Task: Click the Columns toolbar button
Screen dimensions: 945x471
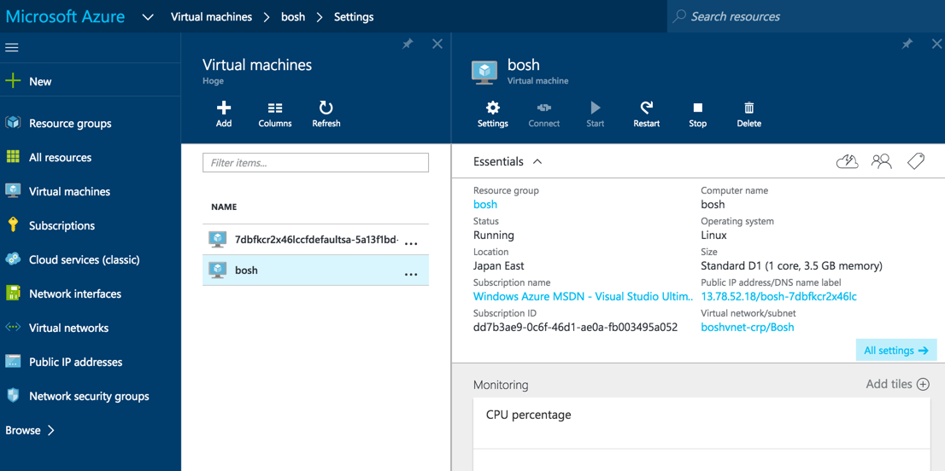Action: pos(275,115)
